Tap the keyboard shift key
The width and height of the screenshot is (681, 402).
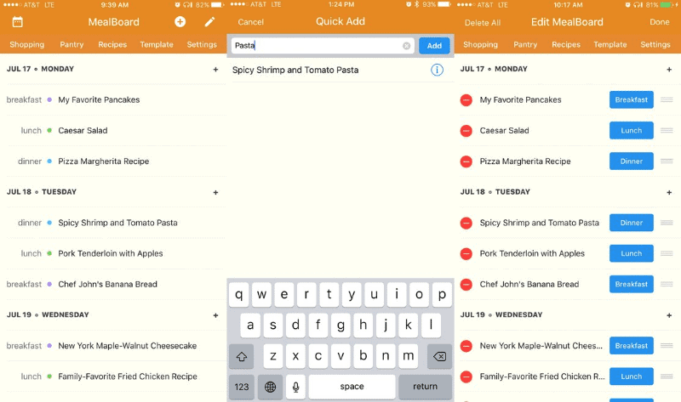point(242,356)
